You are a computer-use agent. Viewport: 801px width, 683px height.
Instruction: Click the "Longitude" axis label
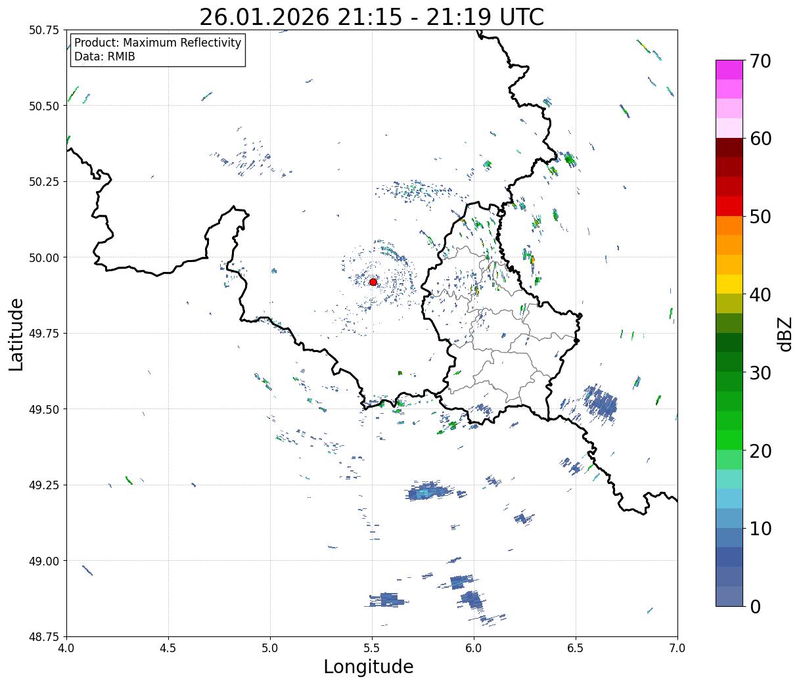[369, 667]
